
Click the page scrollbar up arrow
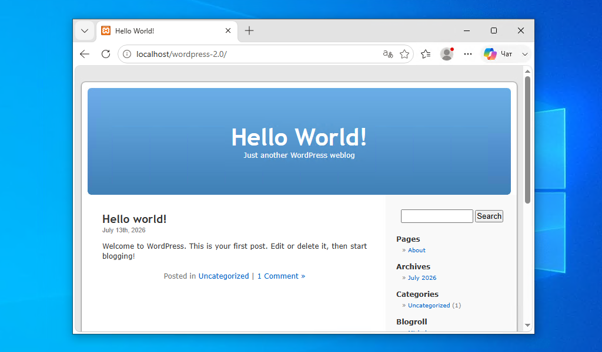(527, 71)
